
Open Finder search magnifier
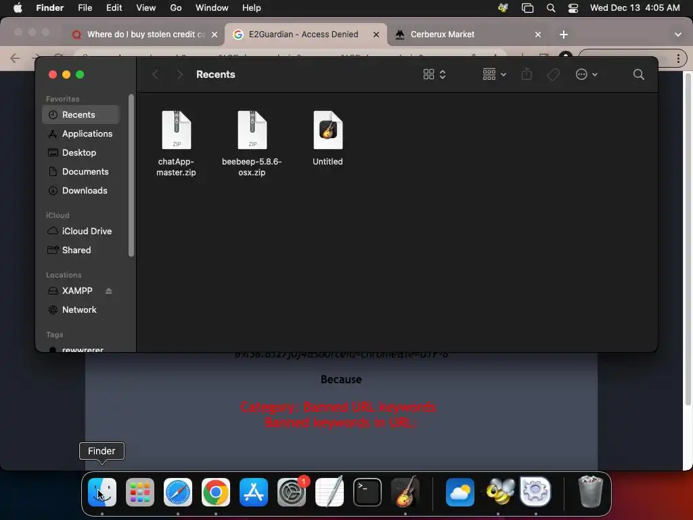pos(638,74)
